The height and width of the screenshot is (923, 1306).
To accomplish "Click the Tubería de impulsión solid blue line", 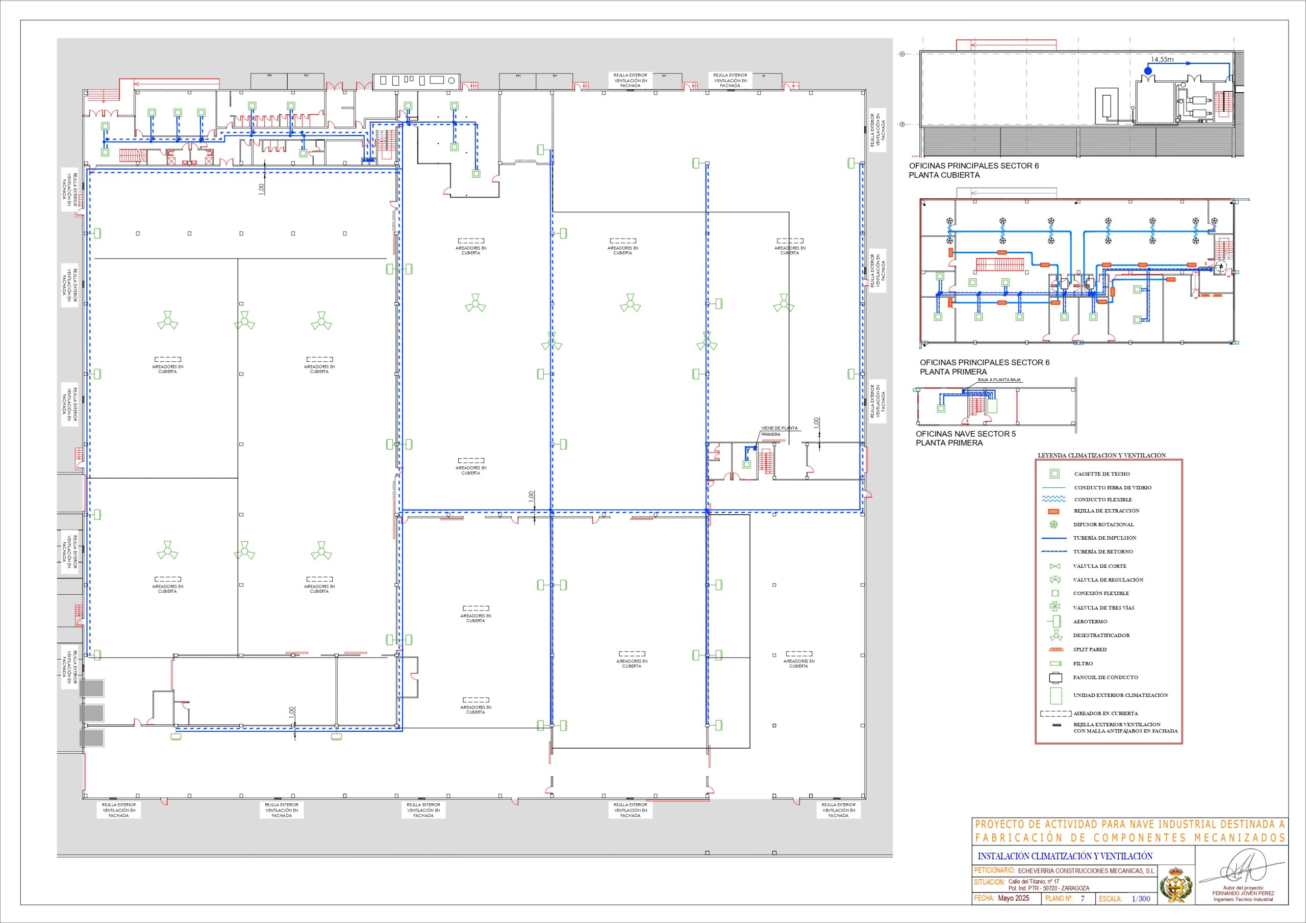I will (1053, 538).
